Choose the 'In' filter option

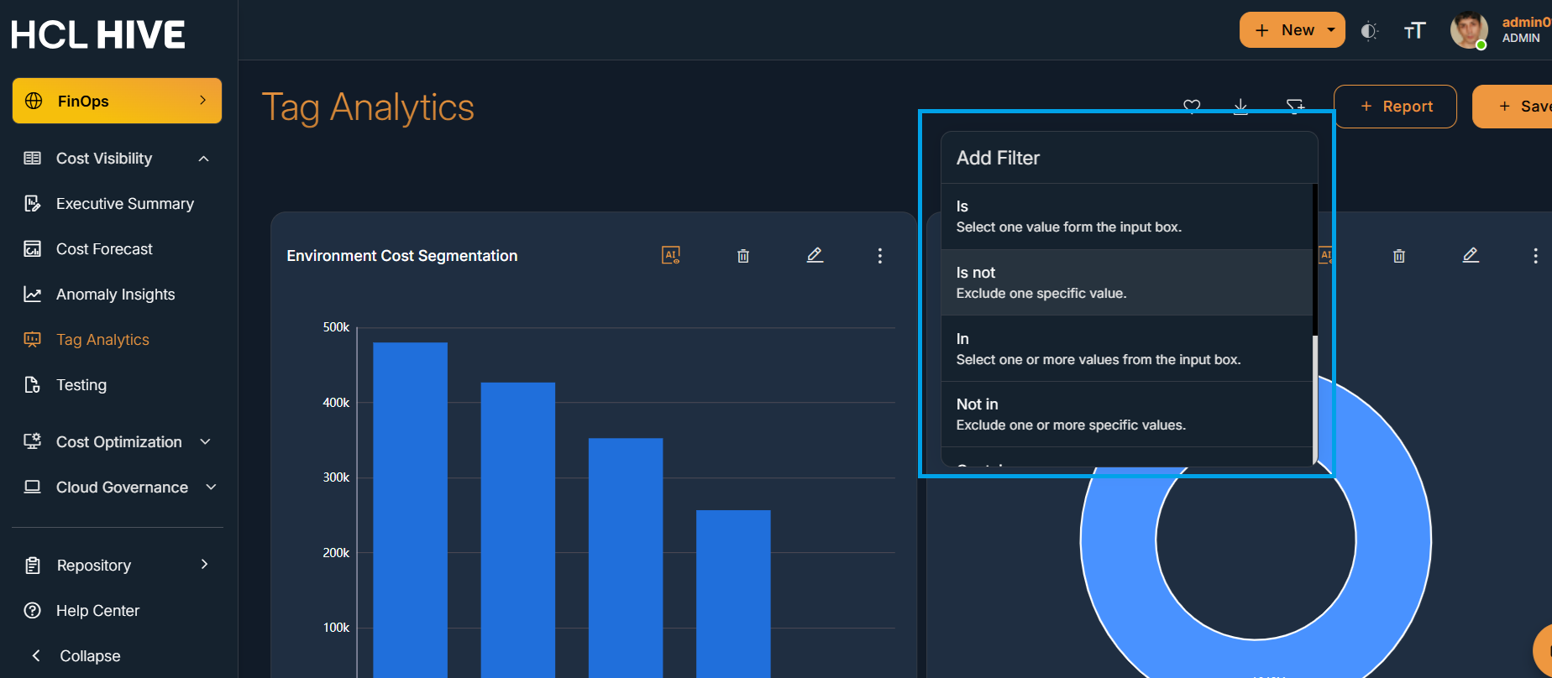point(1127,349)
